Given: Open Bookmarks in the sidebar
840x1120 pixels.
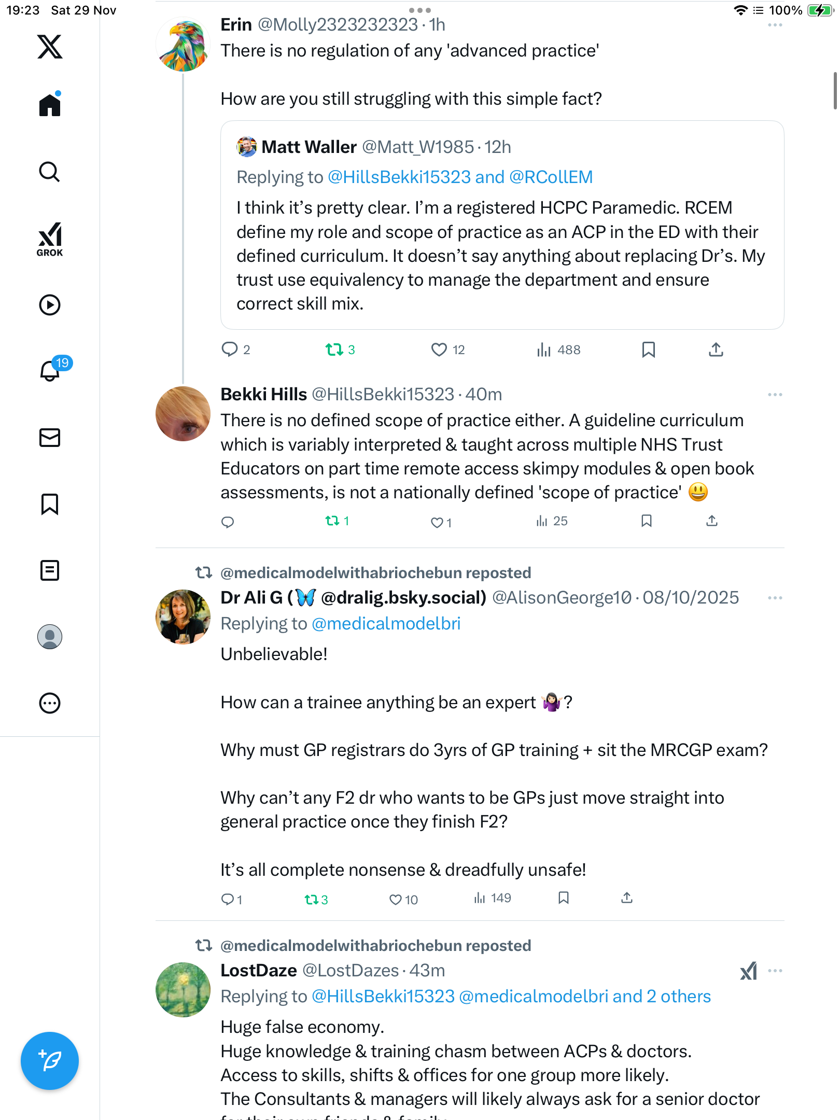Looking at the screenshot, I should (x=50, y=504).
